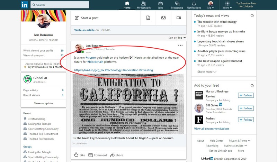The height and width of the screenshot is (162, 277).
Task: Click View all recommendations
Action: coord(212,129)
